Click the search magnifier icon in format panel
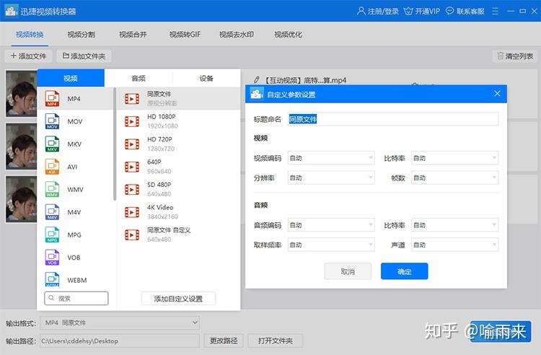The image size is (541, 355). [51, 298]
